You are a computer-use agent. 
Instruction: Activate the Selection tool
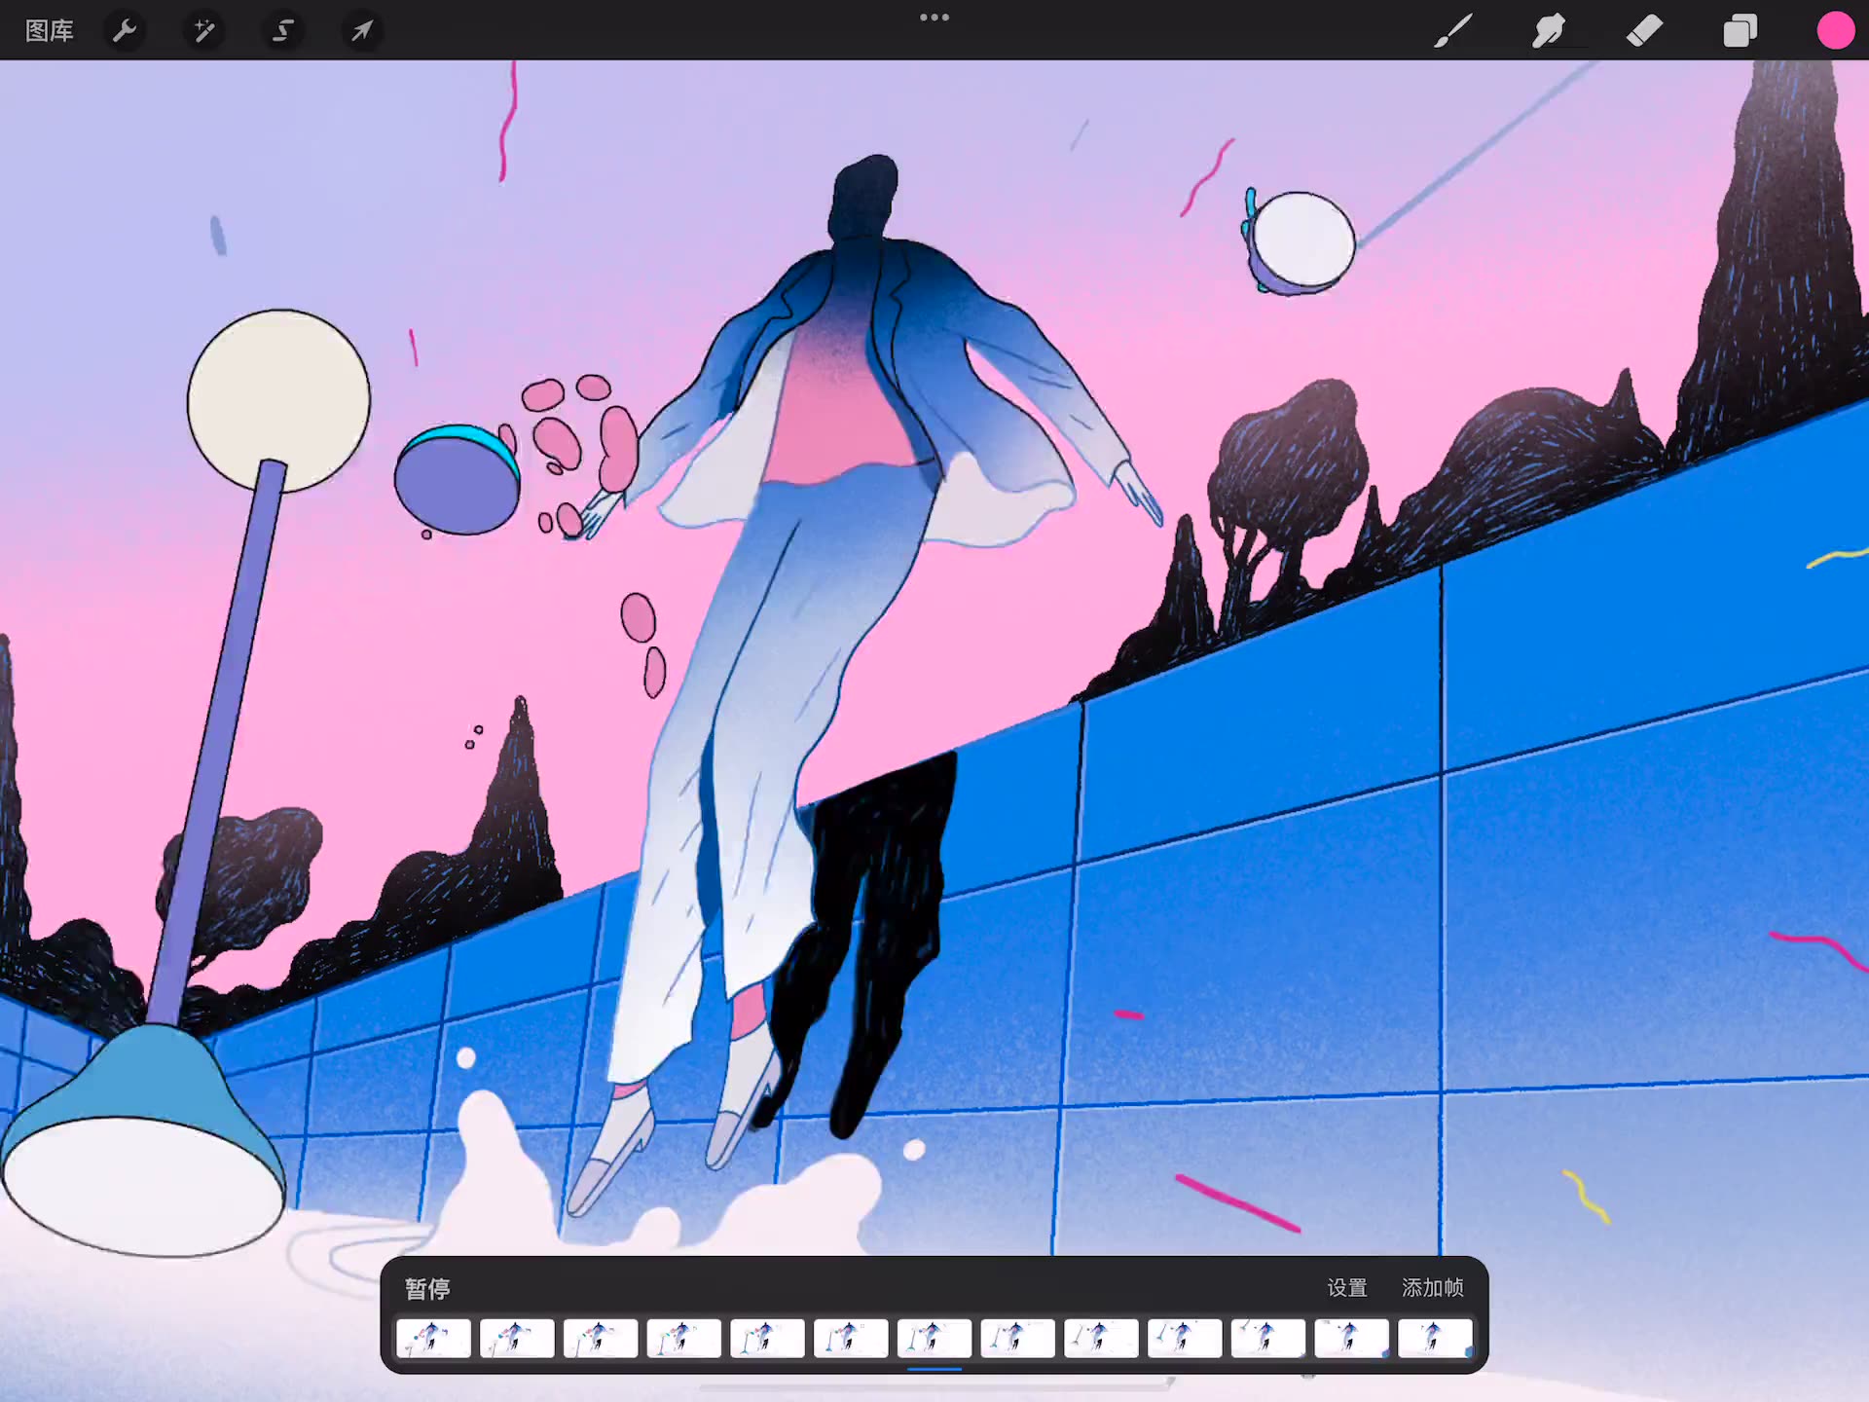[282, 31]
